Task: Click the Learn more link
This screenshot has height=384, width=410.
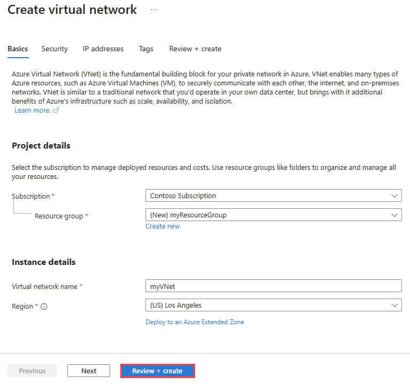Action: [x=33, y=111]
